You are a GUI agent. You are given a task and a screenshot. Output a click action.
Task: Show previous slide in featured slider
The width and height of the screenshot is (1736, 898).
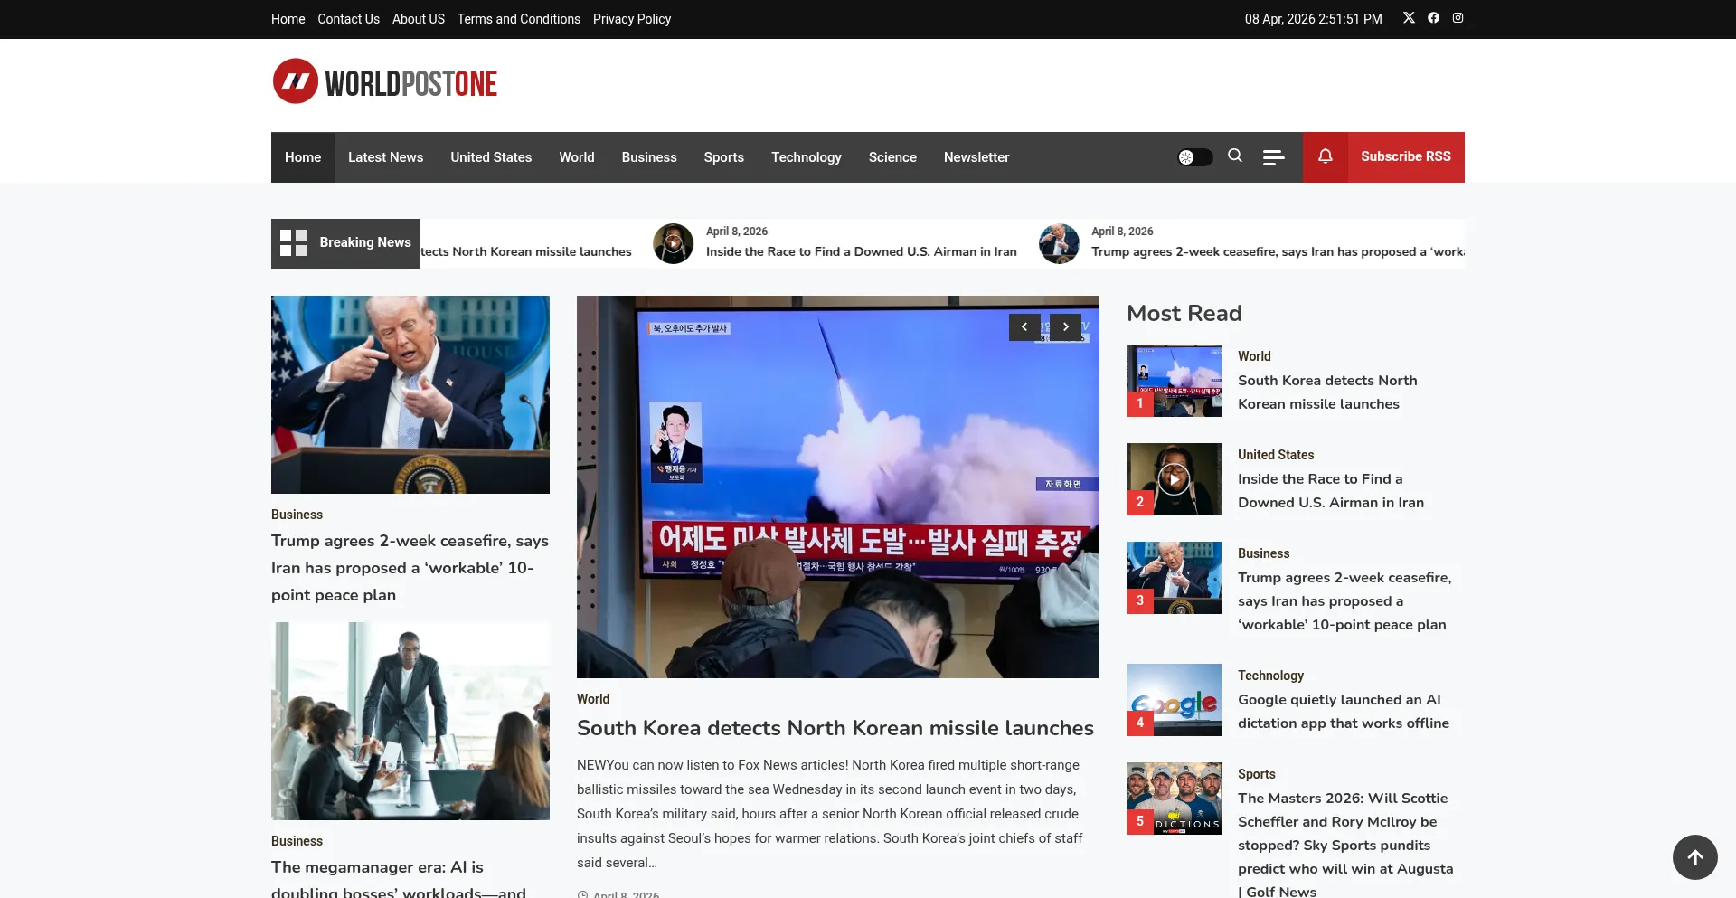(1024, 327)
